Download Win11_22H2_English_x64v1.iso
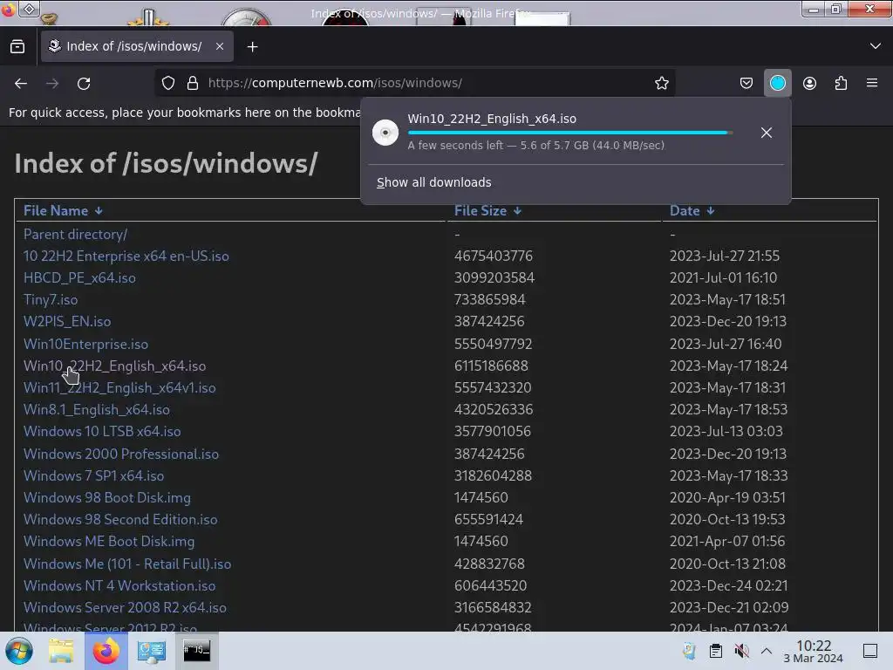 coord(119,388)
